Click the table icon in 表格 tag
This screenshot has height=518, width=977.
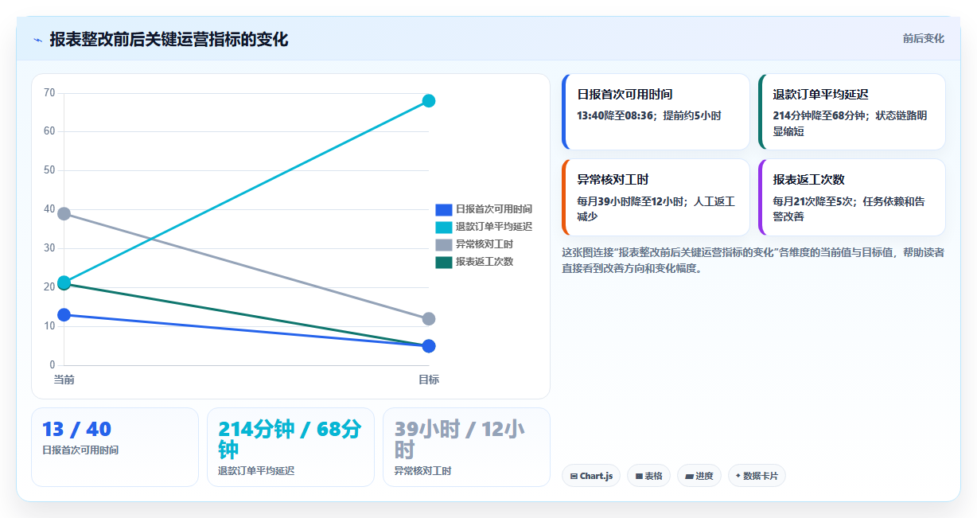[x=639, y=477]
